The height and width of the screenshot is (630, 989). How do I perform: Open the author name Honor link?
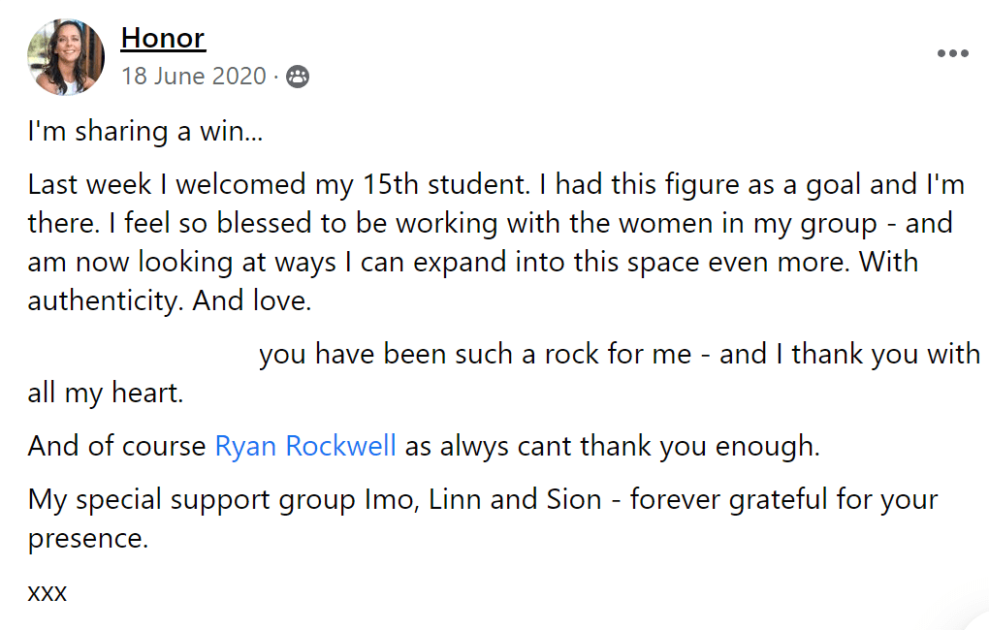click(163, 39)
